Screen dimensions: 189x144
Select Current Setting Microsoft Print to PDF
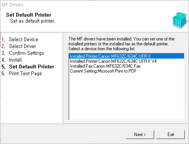pyautogui.click(x=127, y=71)
